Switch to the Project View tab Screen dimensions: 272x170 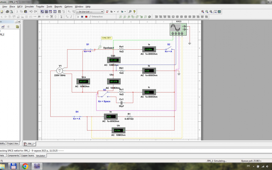tap(13, 143)
